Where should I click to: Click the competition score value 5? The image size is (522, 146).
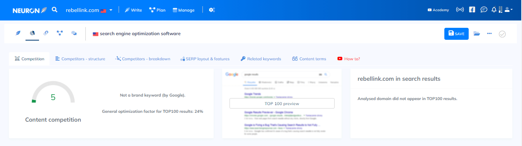53,97
